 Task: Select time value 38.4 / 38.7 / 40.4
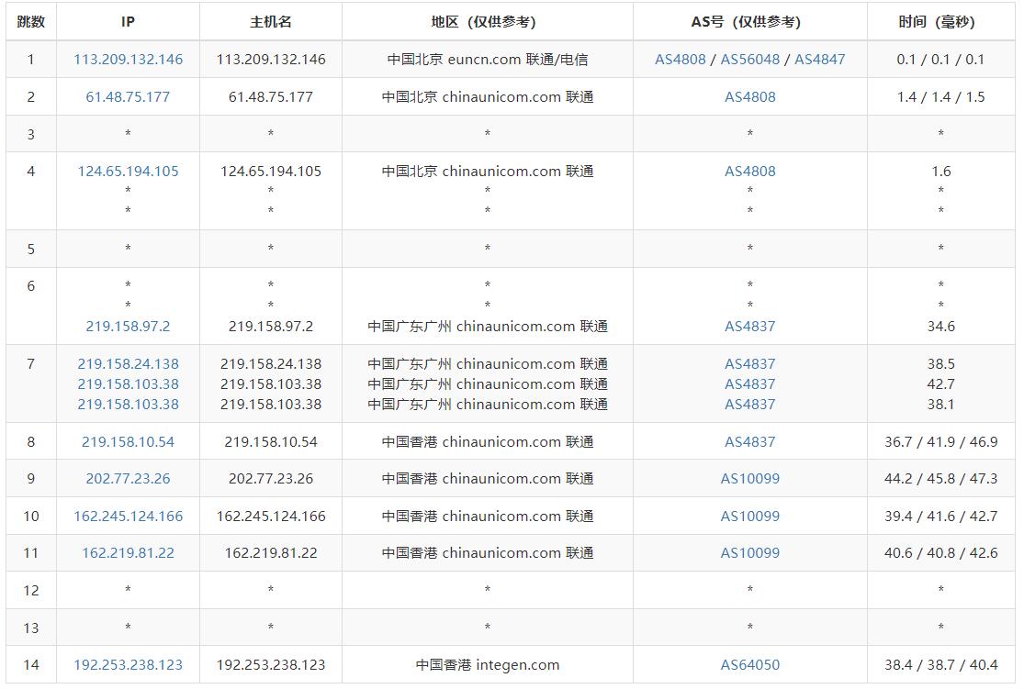[x=941, y=665]
